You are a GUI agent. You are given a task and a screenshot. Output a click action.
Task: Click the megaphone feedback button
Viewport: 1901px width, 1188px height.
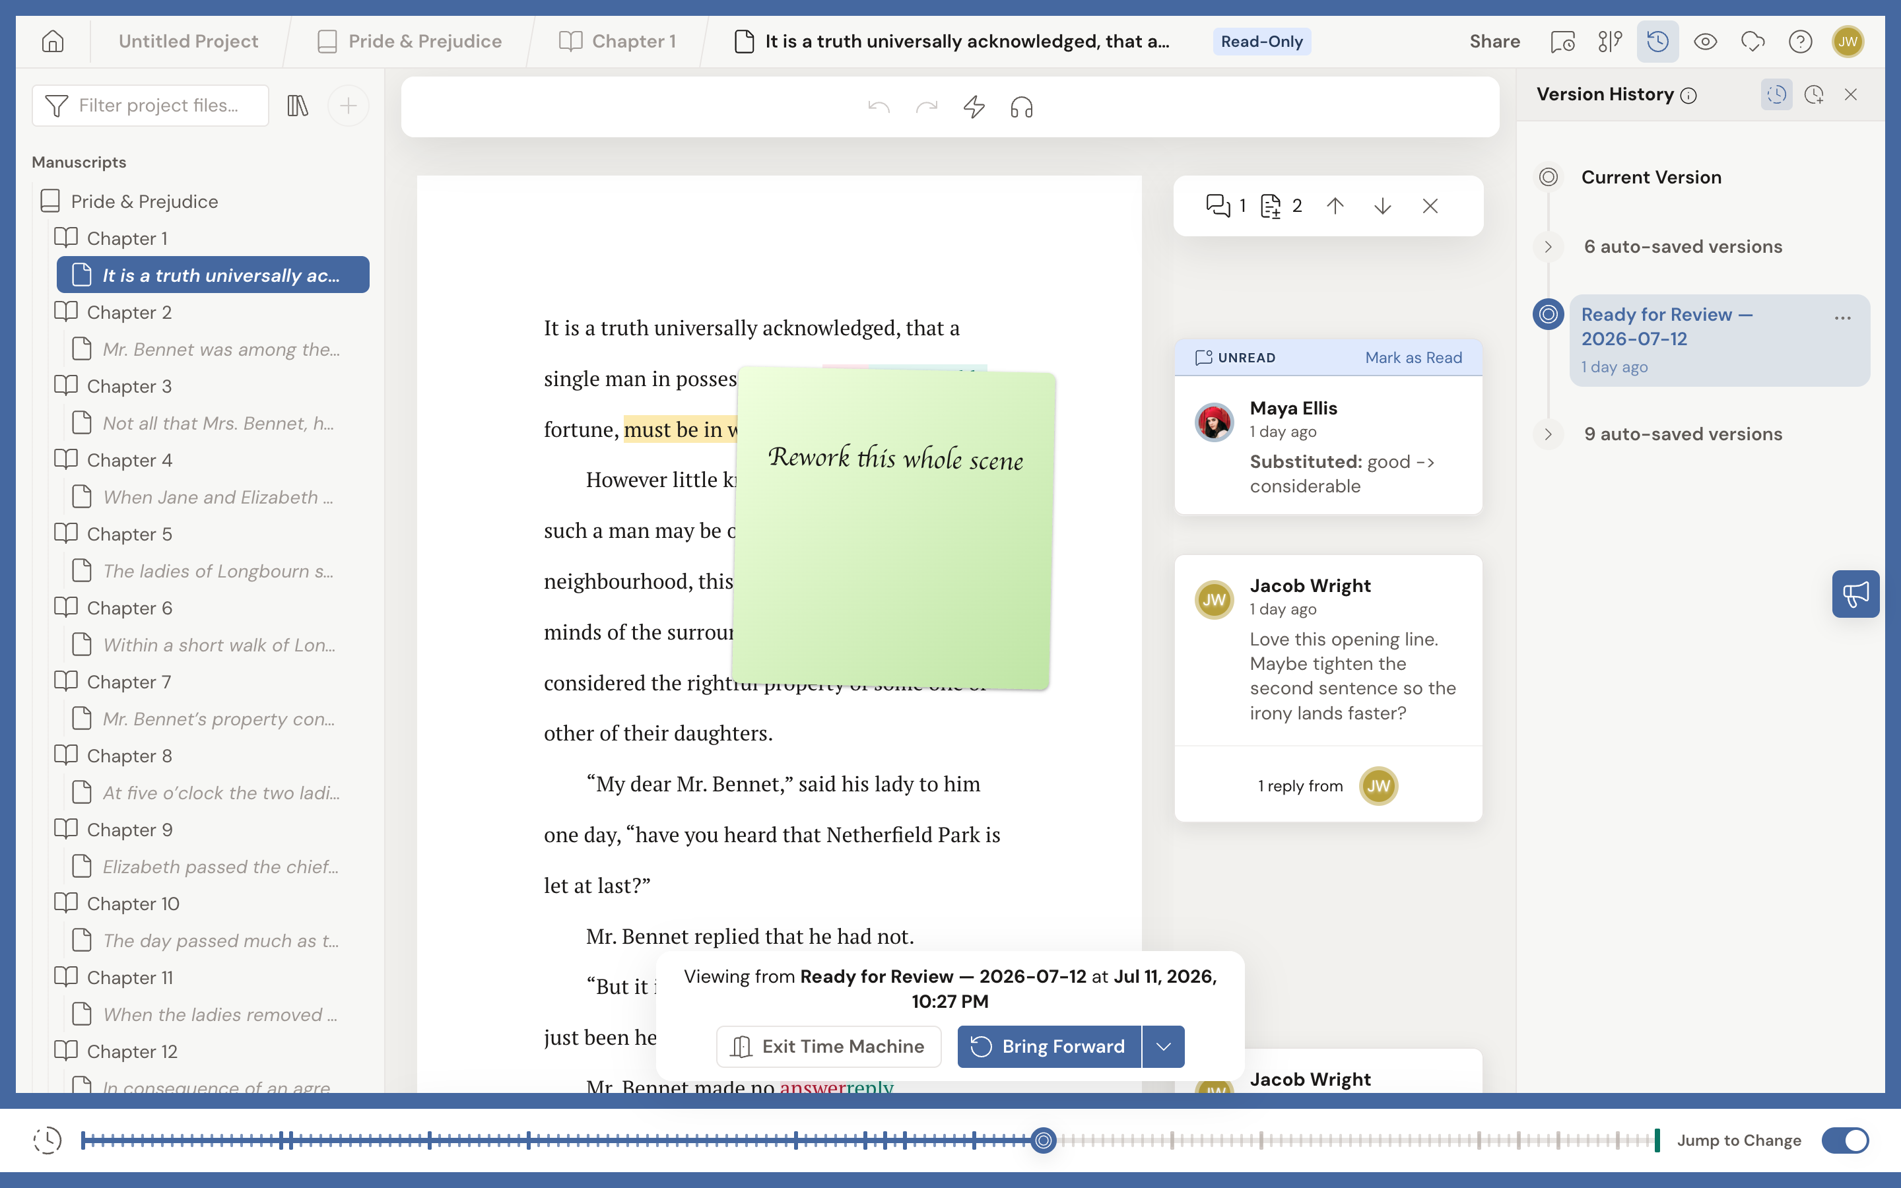(1855, 594)
